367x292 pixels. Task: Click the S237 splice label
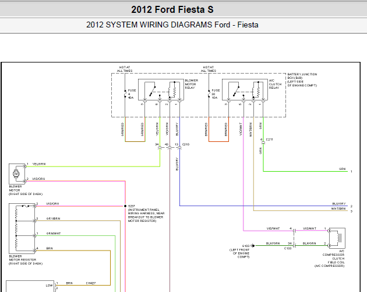131,206
